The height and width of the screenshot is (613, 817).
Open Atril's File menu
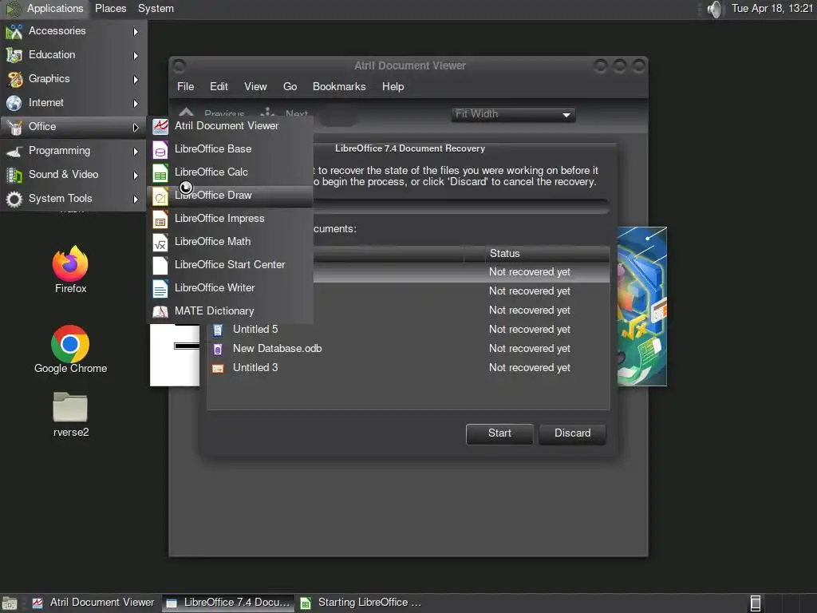click(185, 86)
